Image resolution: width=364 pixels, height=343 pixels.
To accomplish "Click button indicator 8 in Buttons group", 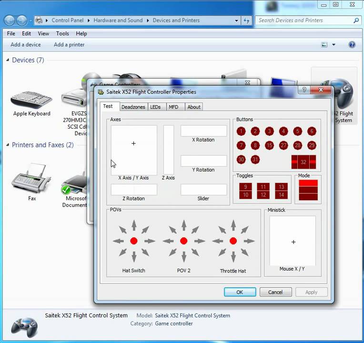I will pos(255,145).
